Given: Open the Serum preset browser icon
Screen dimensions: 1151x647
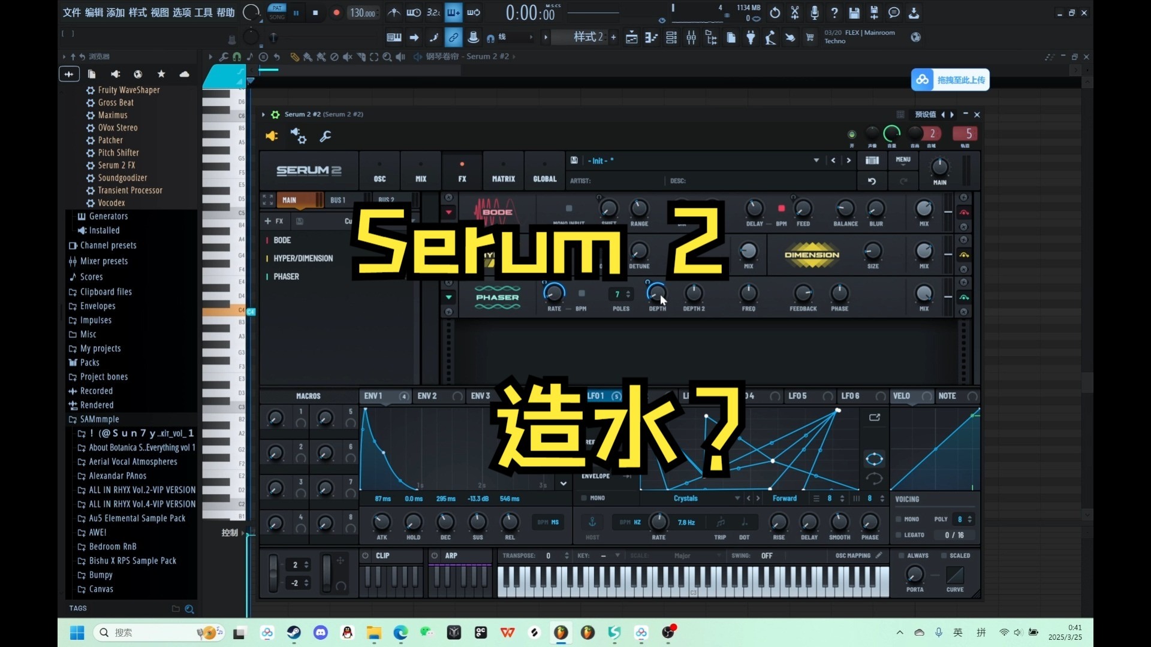Looking at the screenshot, I should click(872, 161).
